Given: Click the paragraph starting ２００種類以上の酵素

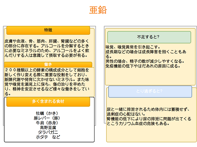Looking at the screenshot, I should point(47,82).
